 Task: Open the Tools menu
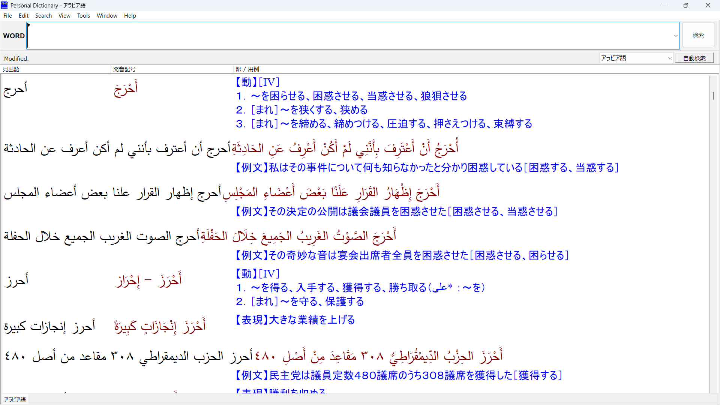84,16
